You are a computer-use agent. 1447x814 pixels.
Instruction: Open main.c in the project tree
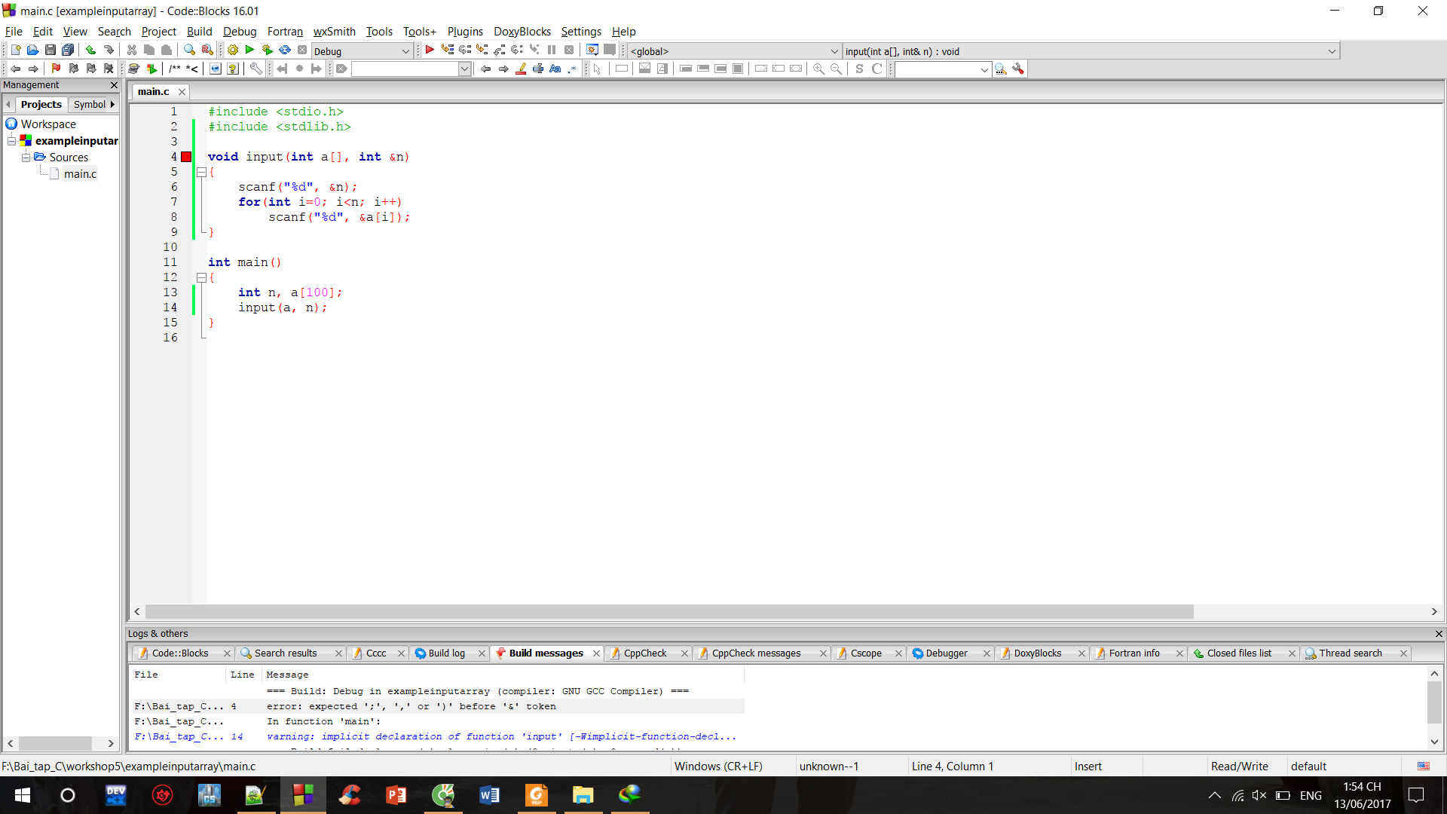click(80, 174)
